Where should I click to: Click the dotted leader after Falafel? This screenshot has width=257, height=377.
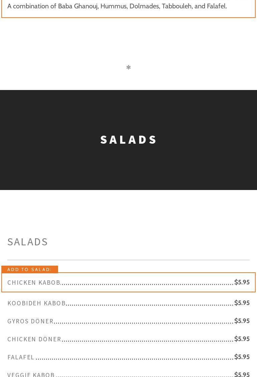pyautogui.click(x=134, y=358)
